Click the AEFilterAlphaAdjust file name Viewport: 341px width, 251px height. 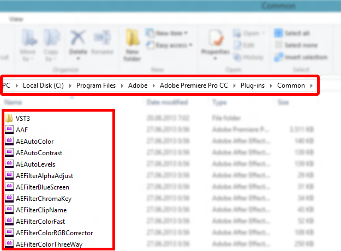[x=44, y=176]
